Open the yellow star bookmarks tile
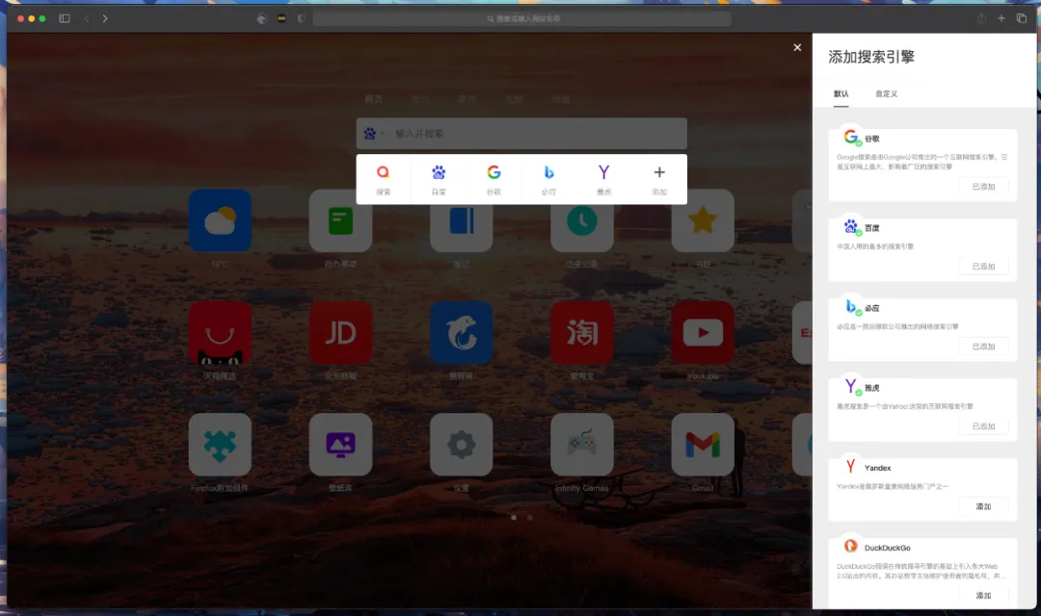 703,220
